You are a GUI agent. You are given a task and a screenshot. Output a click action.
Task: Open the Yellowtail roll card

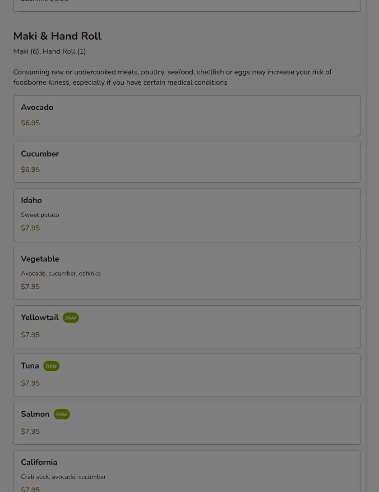coord(187,326)
